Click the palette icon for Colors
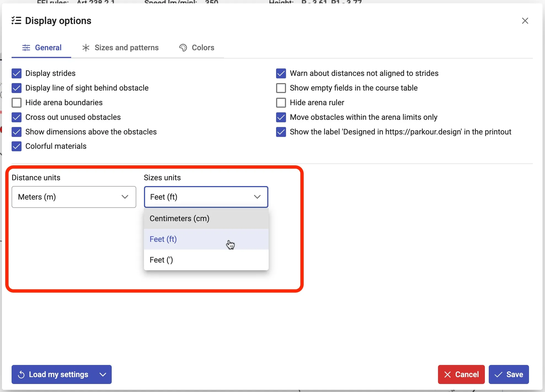This screenshot has height=392, width=545. pyautogui.click(x=183, y=48)
